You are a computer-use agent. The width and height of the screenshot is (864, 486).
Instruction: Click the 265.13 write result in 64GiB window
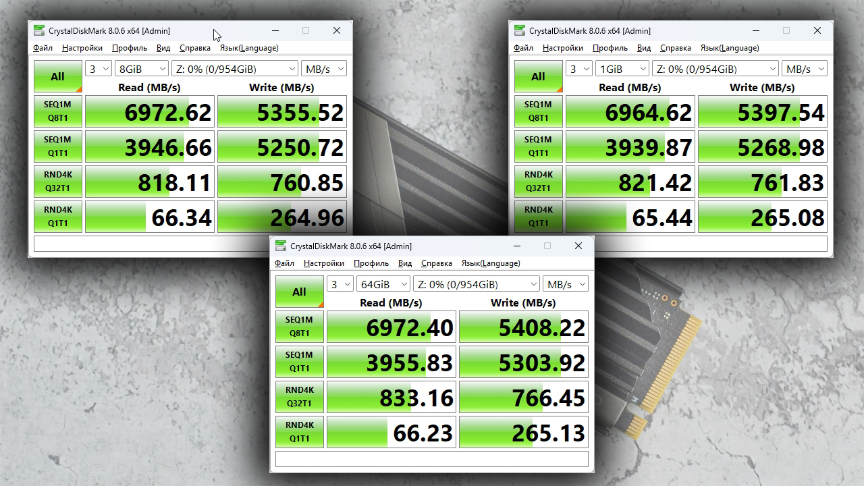tap(524, 432)
